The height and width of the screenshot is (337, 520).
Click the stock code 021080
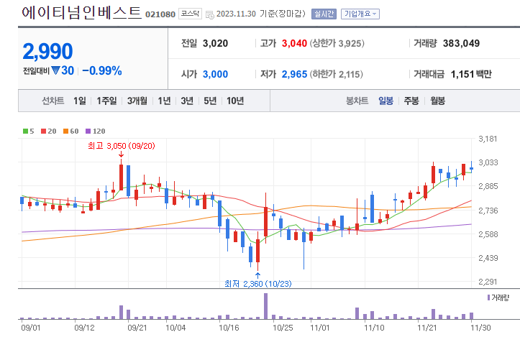click(160, 14)
